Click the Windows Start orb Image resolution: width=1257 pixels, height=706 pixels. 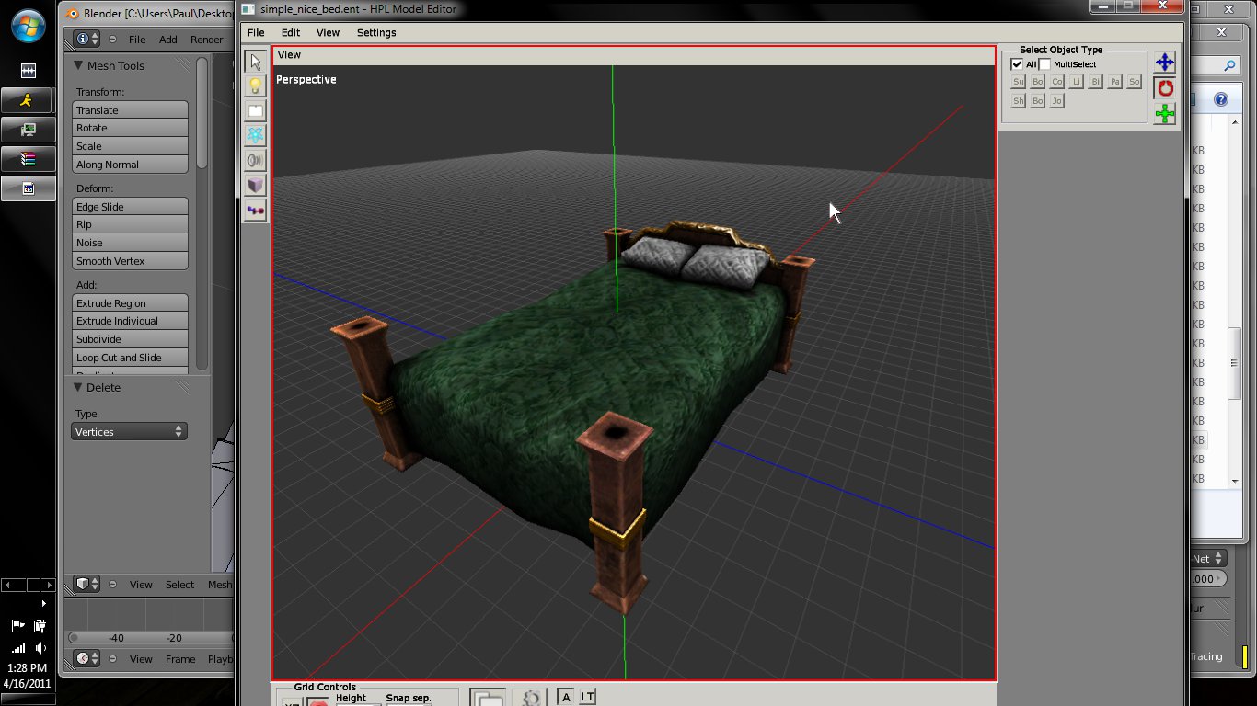point(28,26)
